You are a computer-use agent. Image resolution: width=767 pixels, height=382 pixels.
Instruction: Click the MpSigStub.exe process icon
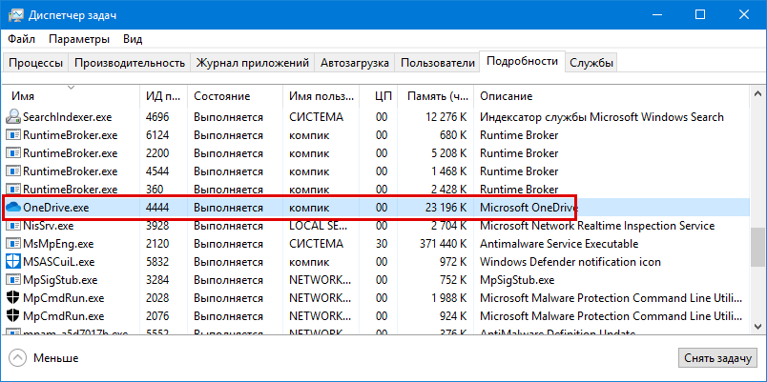click(x=13, y=280)
